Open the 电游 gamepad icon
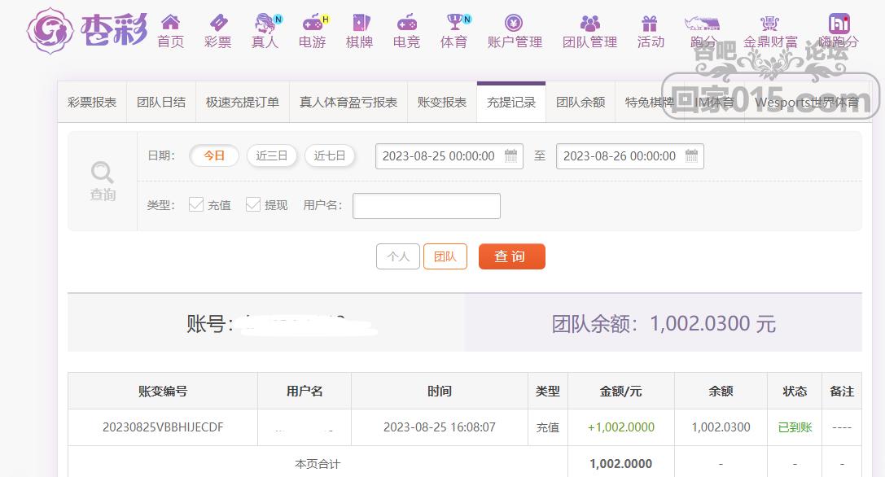885x477 pixels. click(313, 23)
